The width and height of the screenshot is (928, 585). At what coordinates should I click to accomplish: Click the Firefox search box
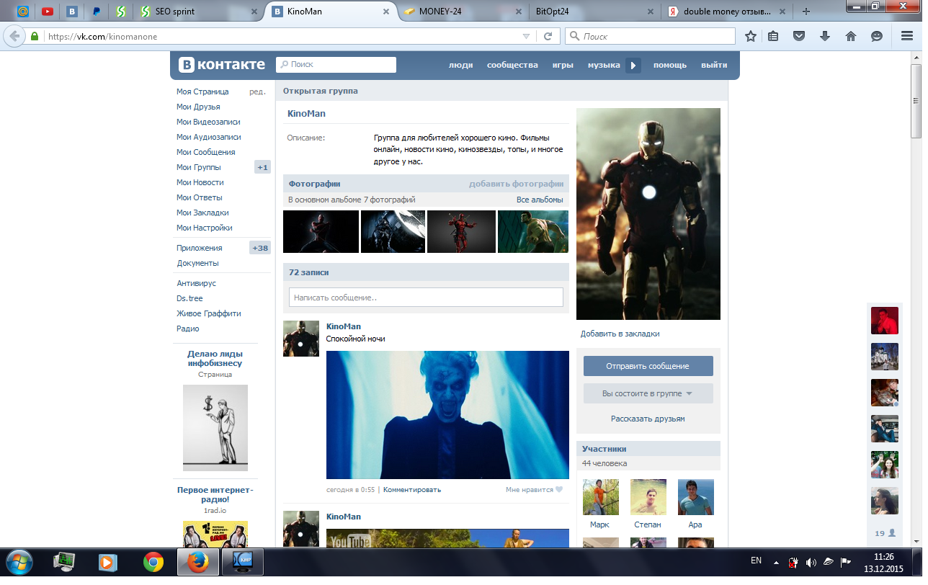(x=650, y=36)
